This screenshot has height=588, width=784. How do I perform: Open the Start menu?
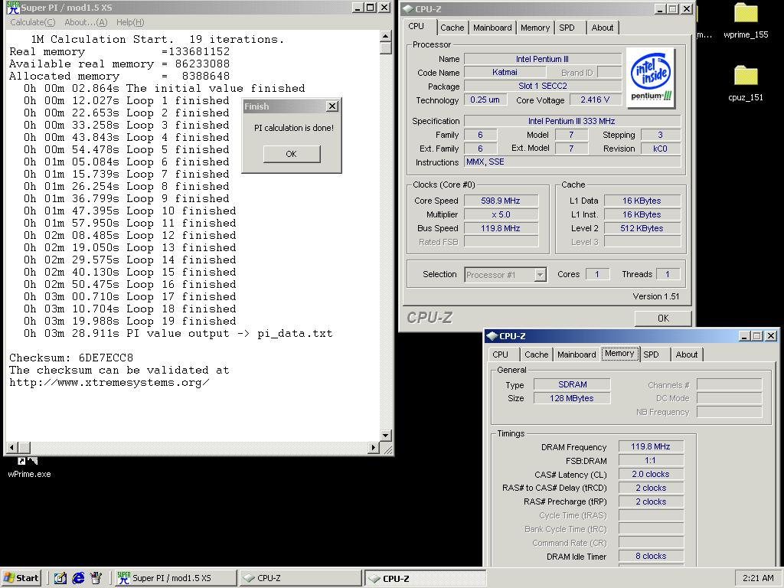pos(21,578)
